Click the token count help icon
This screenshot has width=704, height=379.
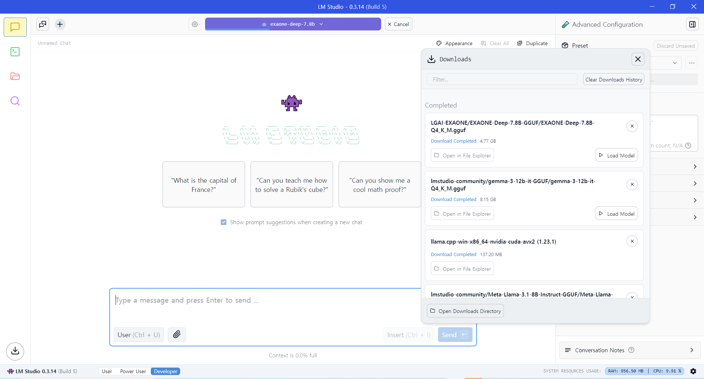[x=689, y=146]
